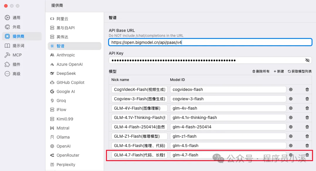The image size is (316, 171).
Task: Open settings for glm-z1-flash model
Action: coord(290,136)
